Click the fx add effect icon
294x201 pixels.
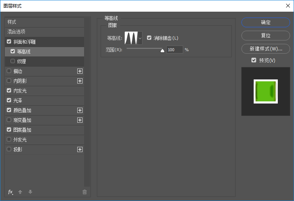pos(11,192)
